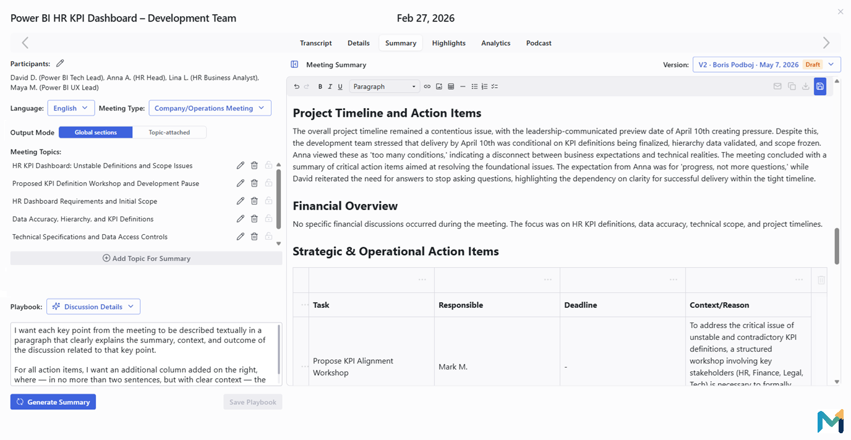The width and height of the screenshot is (851, 440).
Task: Open Meeting Type dropdown
Action: pyautogui.click(x=210, y=108)
